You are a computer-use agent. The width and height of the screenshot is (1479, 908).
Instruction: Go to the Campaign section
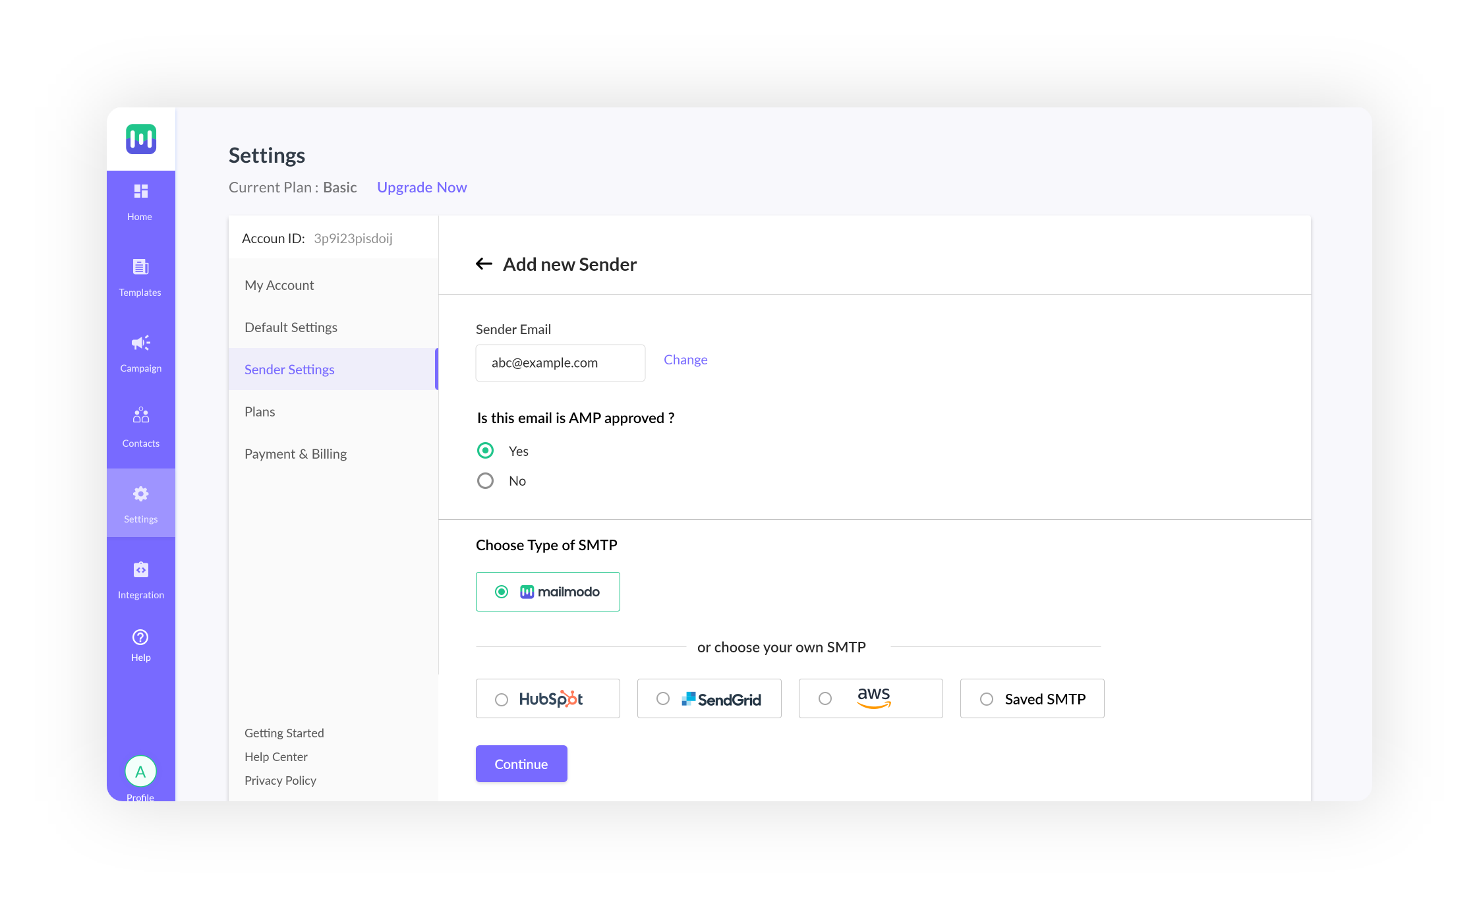point(140,351)
